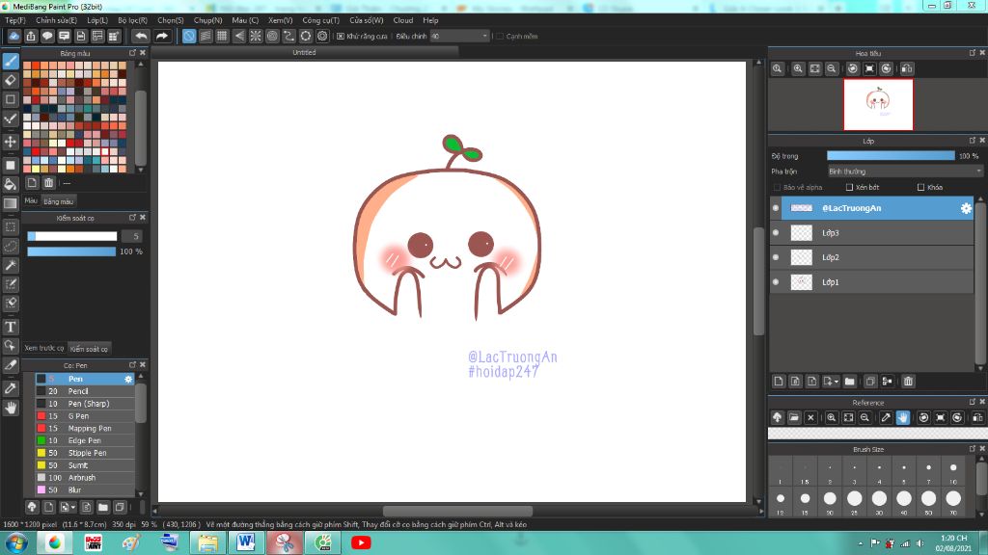Open Pen brush settings gear

(128, 379)
